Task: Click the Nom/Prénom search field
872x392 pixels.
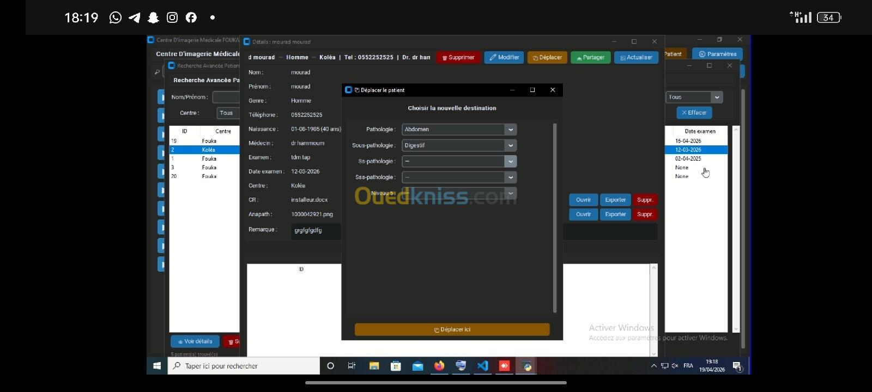Action: [x=226, y=97]
